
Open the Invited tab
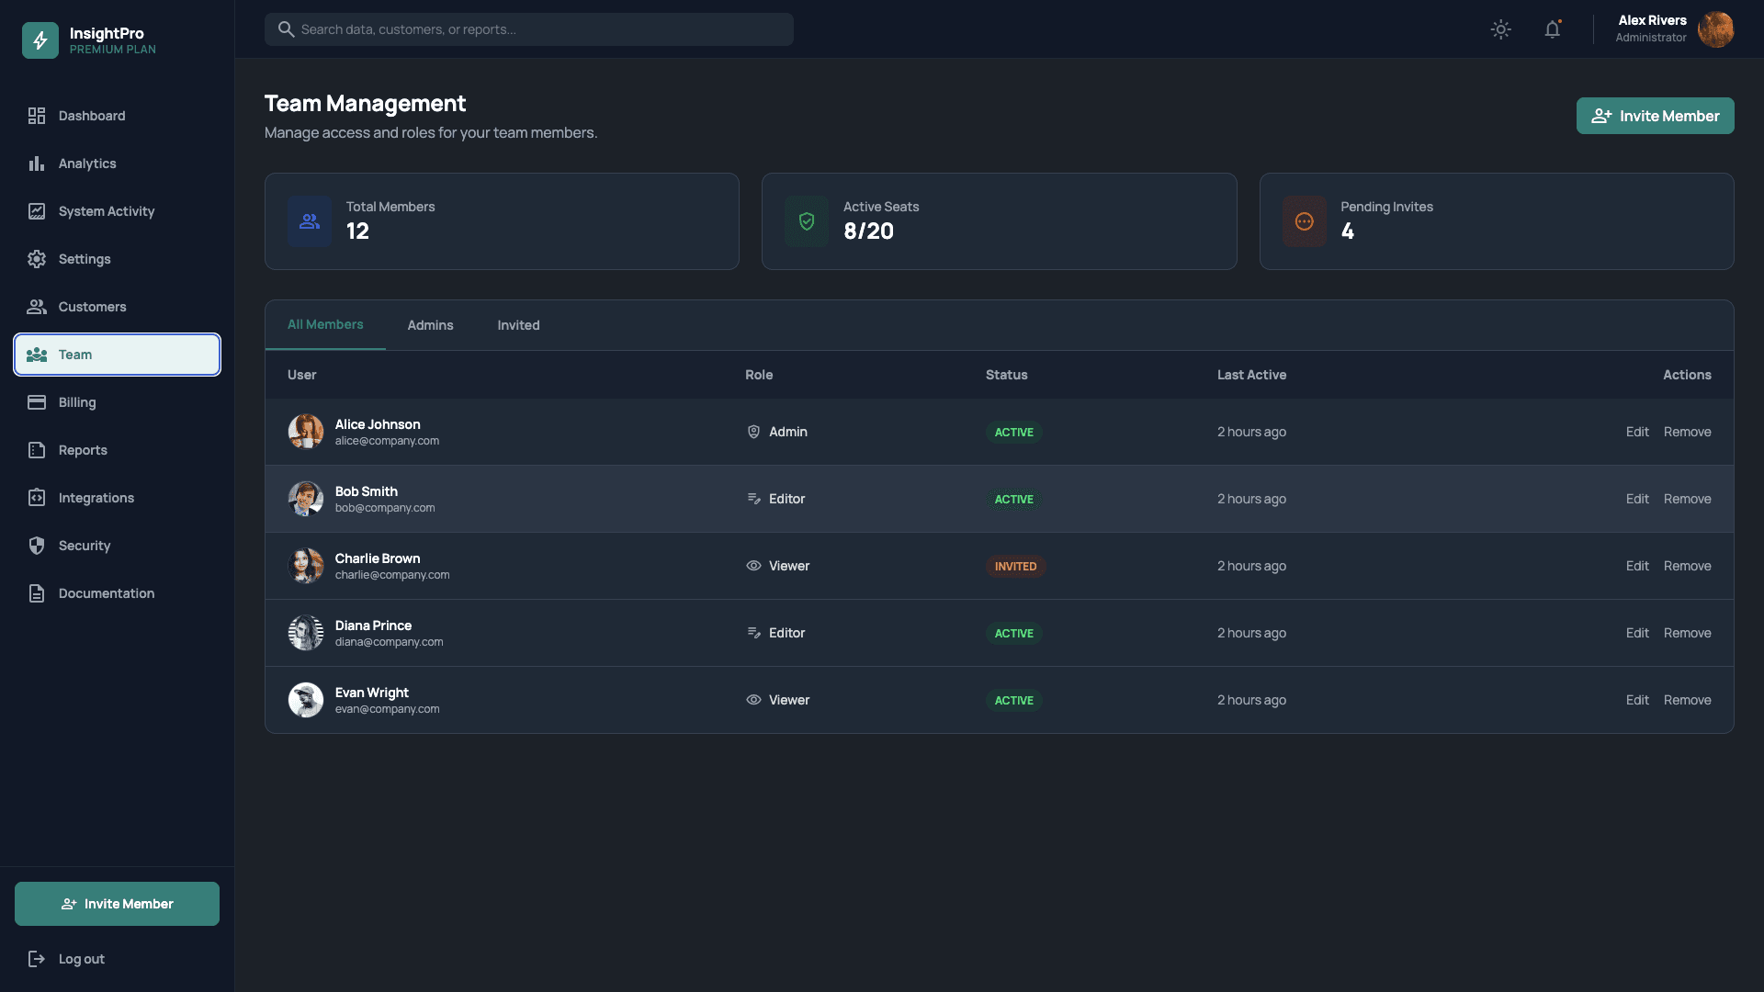pyautogui.click(x=517, y=324)
